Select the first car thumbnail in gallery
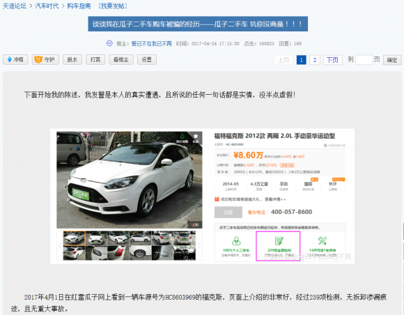The width and height of the screenshot is (404, 315). (75, 238)
